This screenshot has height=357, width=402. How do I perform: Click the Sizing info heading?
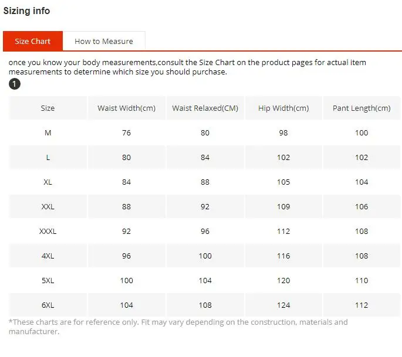[x=26, y=11]
